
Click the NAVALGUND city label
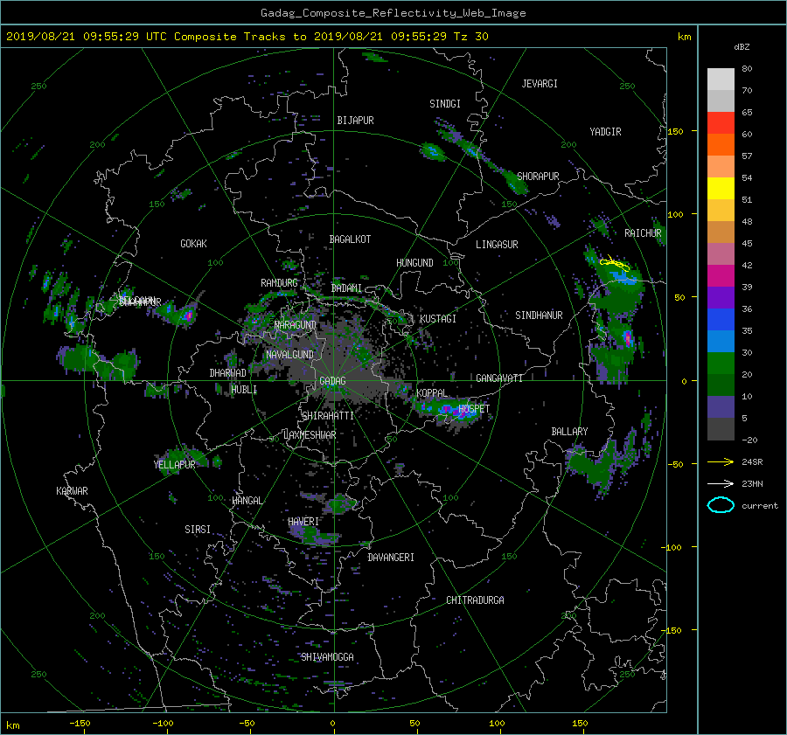tap(289, 355)
